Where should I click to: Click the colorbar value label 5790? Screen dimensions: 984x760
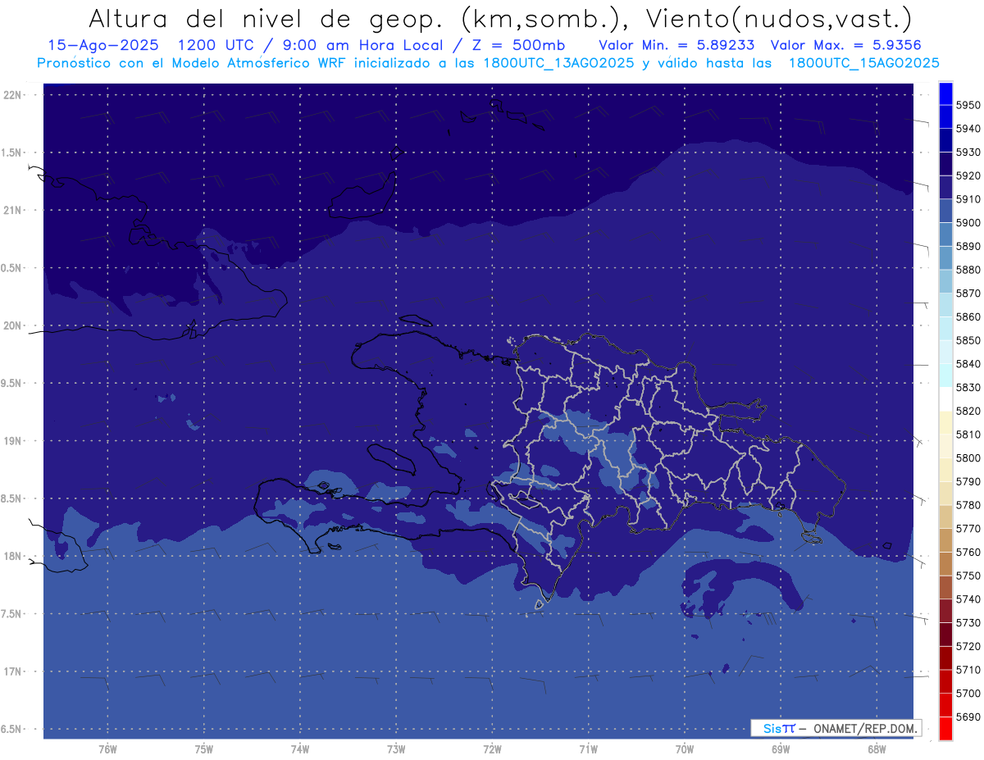[x=968, y=481]
